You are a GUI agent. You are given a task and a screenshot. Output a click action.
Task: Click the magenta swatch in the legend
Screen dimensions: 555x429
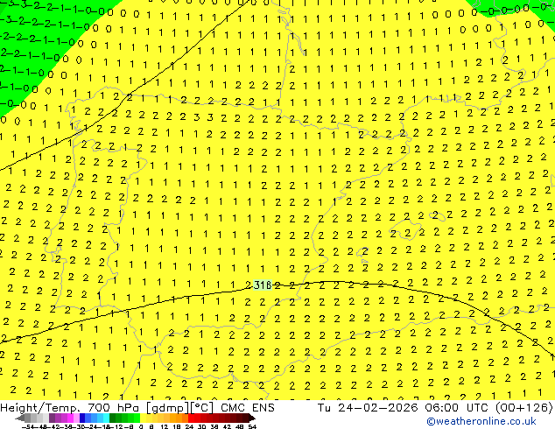pyautogui.click(x=70, y=418)
